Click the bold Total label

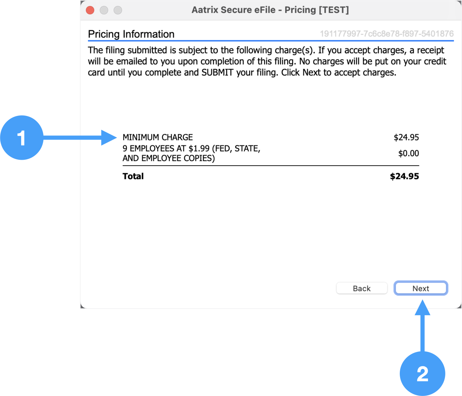133,176
